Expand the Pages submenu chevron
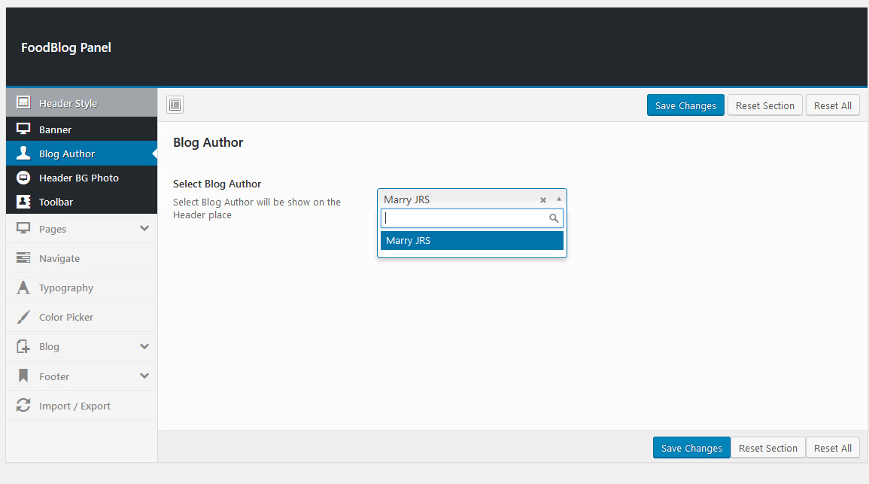869x484 pixels. (x=144, y=228)
